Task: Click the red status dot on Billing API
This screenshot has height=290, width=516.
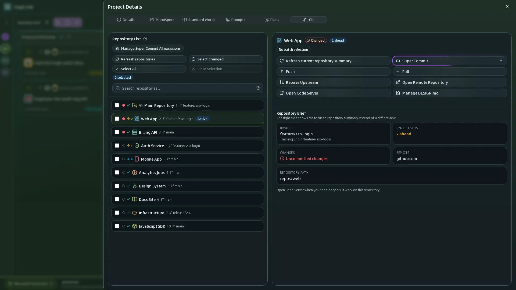Action: click(x=124, y=132)
